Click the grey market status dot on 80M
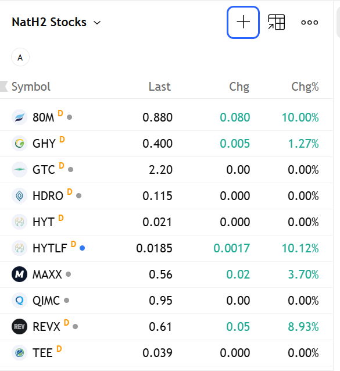This screenshot has height=371, width=340. click(x=69, y=117)
